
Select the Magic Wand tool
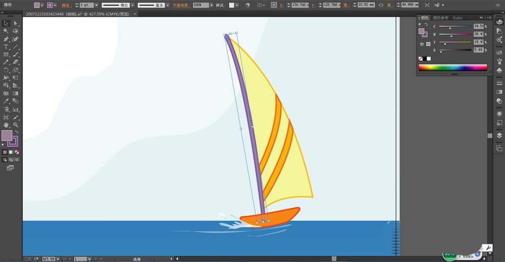click(6, 31)
